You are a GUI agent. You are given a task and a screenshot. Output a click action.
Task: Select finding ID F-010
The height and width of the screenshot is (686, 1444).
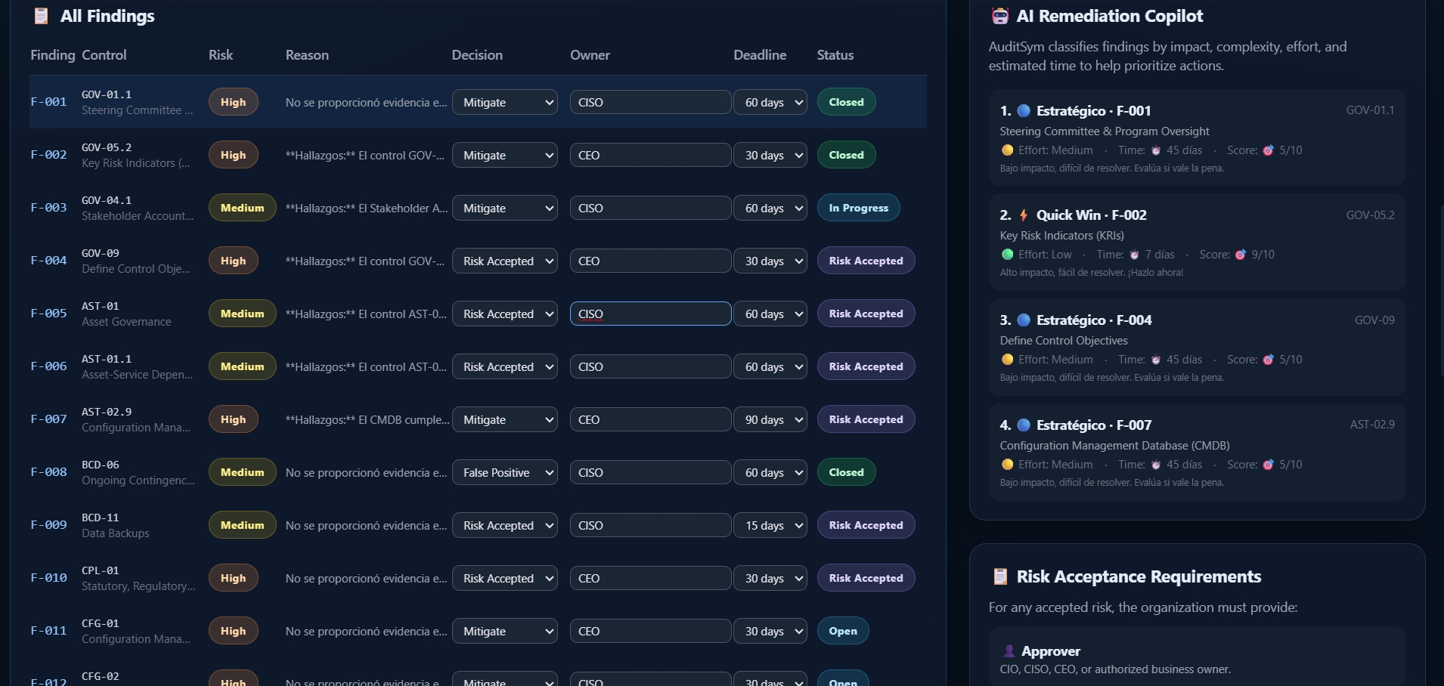click(48, 578)
